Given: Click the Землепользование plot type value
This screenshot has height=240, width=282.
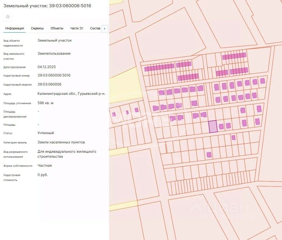Looking at the screenshot, I should [x=54, y=54].
